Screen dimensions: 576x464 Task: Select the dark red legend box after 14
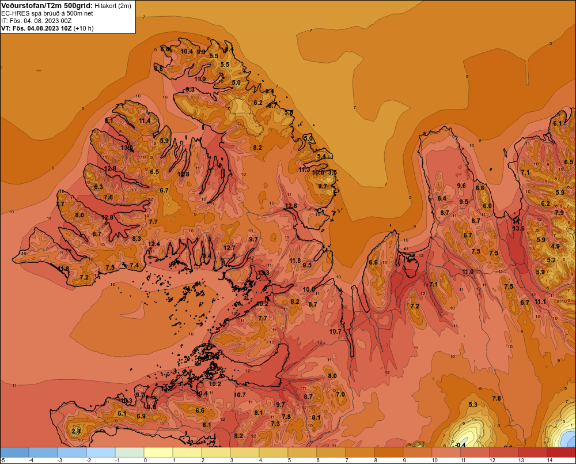point(561,452)
